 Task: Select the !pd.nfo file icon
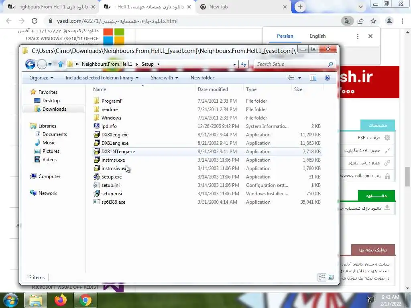96,126
